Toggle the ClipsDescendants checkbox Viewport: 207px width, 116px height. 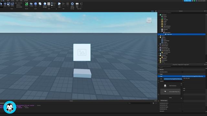coord(182,72)
